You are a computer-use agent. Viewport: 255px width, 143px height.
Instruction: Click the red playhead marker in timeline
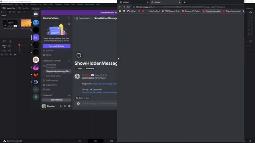pos(20,45)
